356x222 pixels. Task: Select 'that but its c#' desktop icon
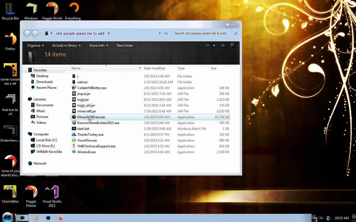pos(10,105)
